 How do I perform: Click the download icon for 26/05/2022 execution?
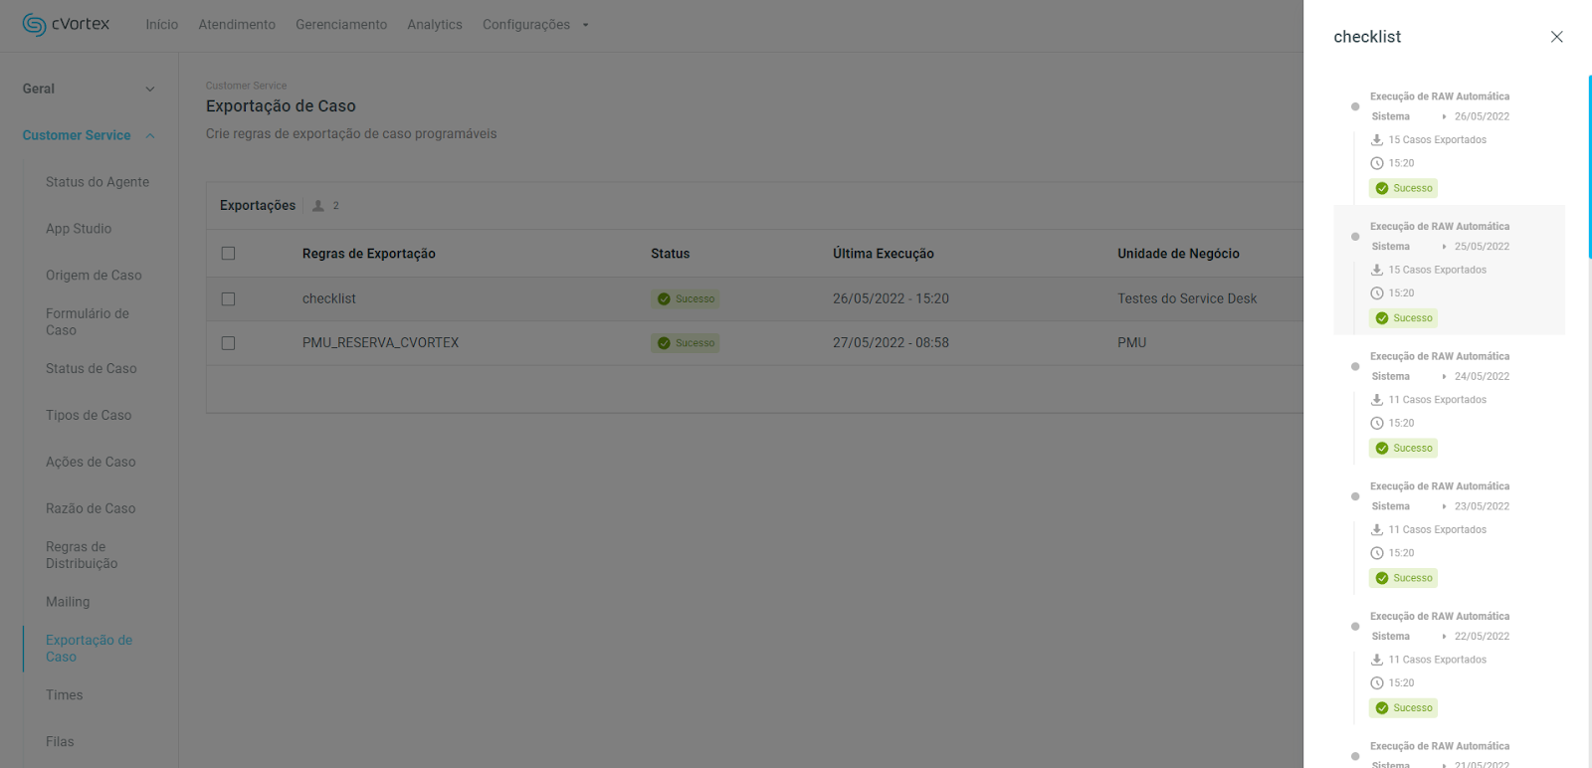pos(1377,140)
